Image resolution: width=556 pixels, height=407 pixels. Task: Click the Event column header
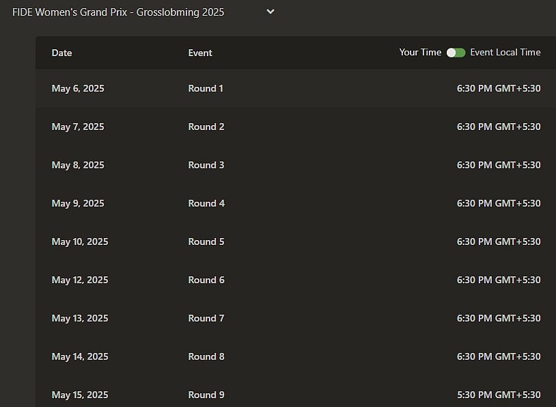pyautogui.click(x=200, y=53)
